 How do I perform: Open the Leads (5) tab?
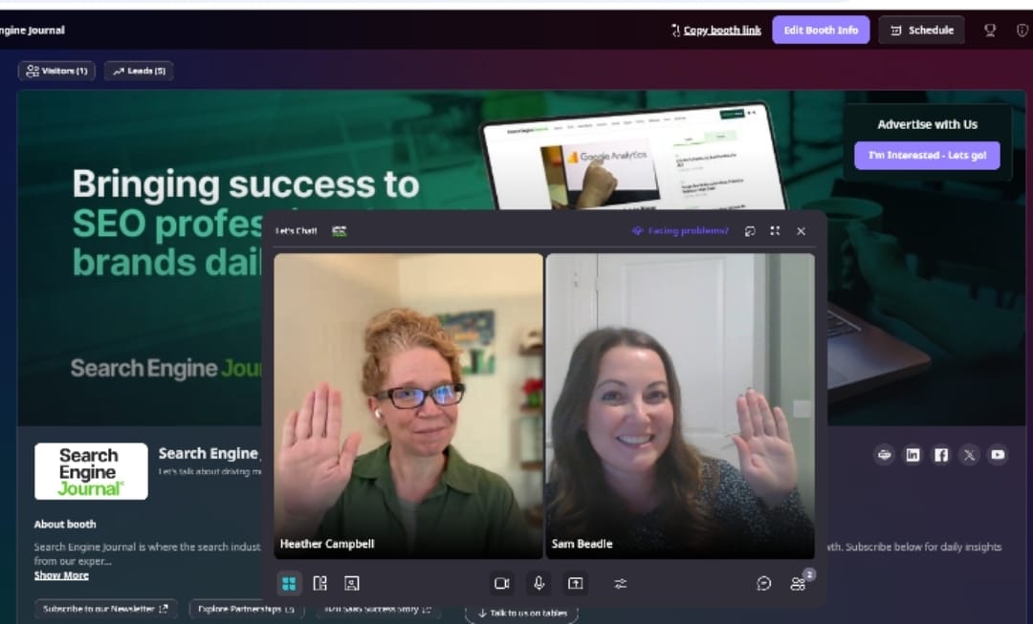click(139, 71)
